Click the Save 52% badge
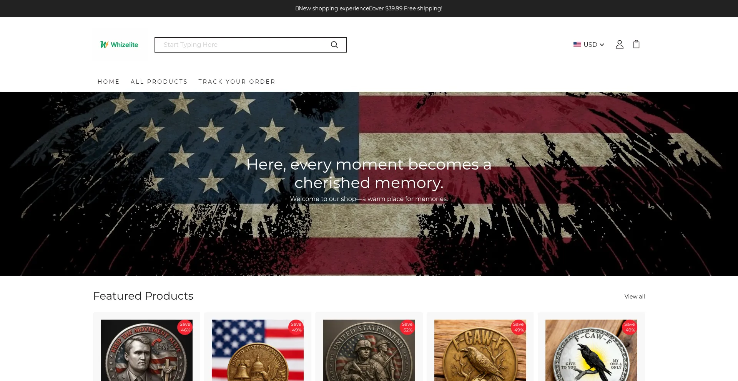 (407, 327)
